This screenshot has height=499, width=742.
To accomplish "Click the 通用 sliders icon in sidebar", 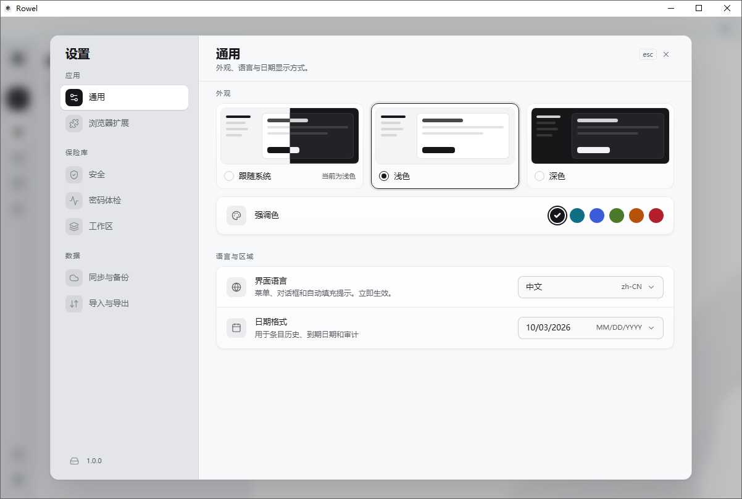I will (x=74, y=98).
